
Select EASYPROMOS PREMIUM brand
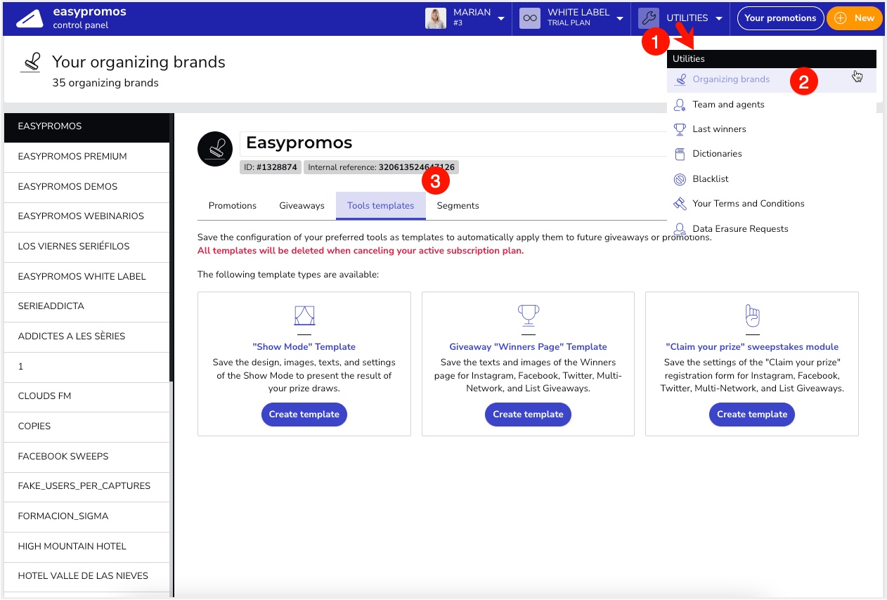click(x=86, y=157)
